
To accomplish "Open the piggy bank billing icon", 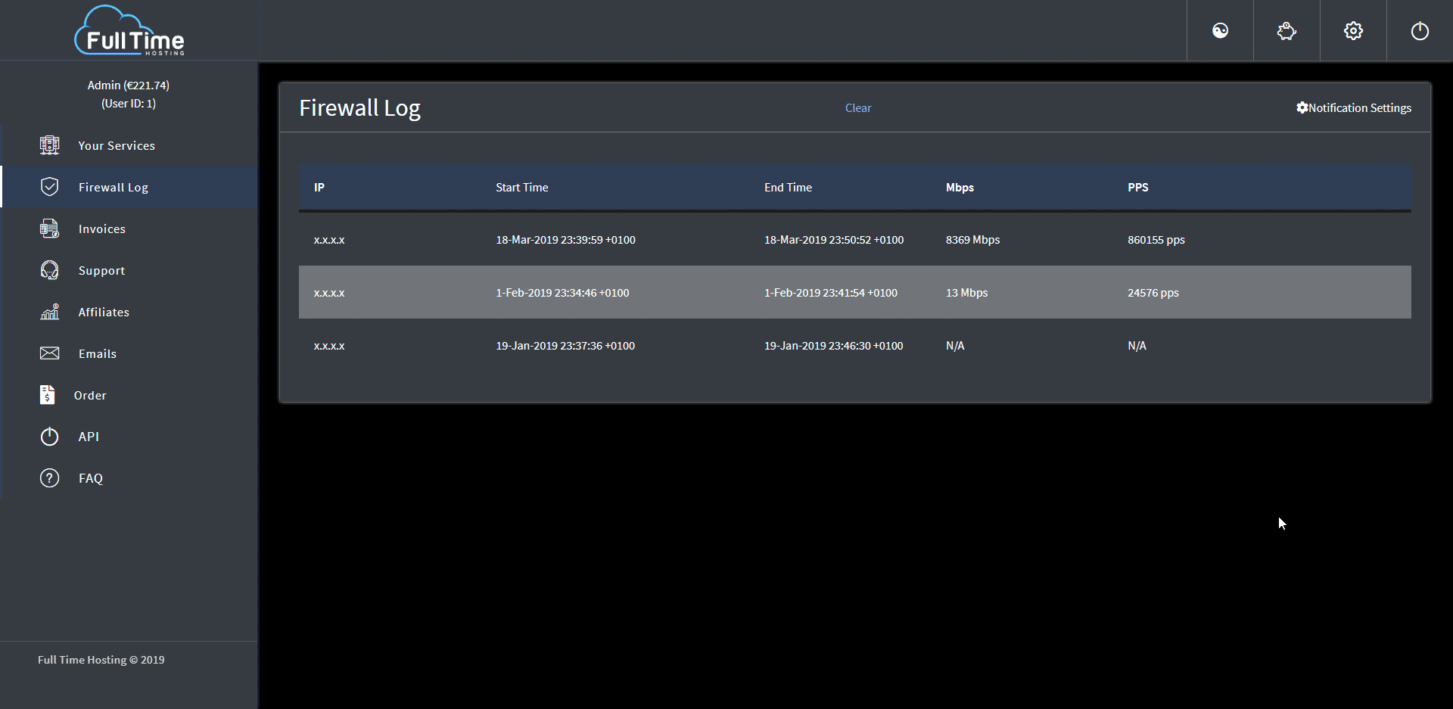I will tap(1287, 30).
